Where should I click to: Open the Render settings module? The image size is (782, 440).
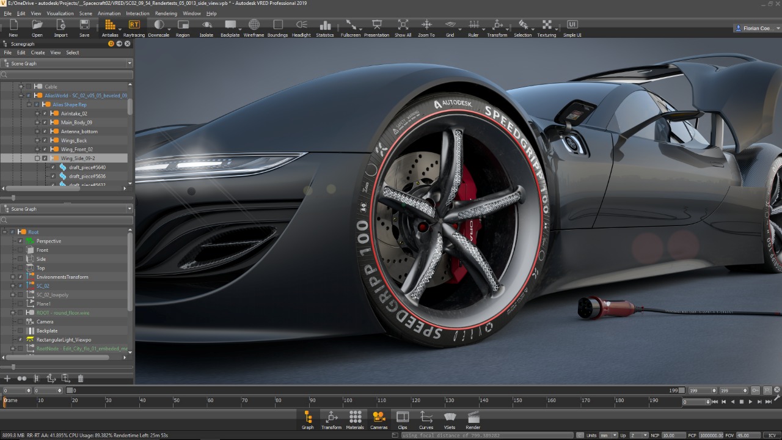[x=473, y=420]
